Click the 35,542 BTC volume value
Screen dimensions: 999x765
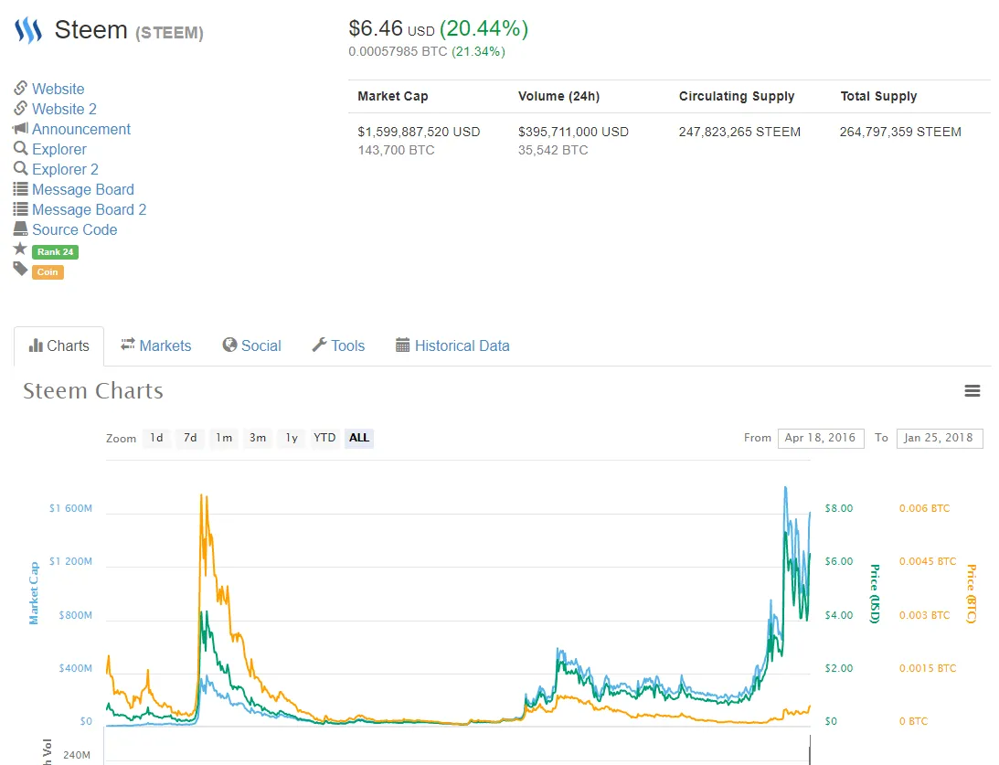coord(553,150)
